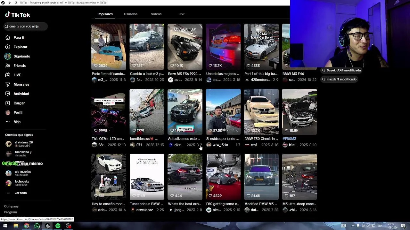Image resolution: width=410 pixels, height=230 pixels.
Task: Click the ESP language indicator
Action: click(379, 226)
